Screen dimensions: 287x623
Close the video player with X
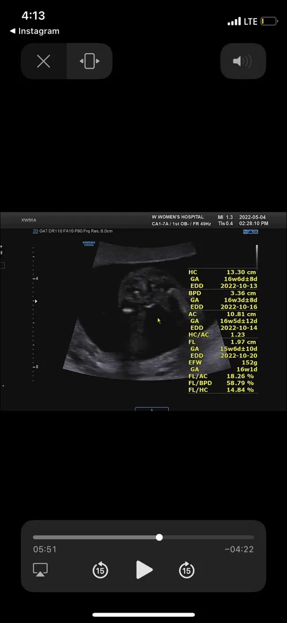pos(44,61)
